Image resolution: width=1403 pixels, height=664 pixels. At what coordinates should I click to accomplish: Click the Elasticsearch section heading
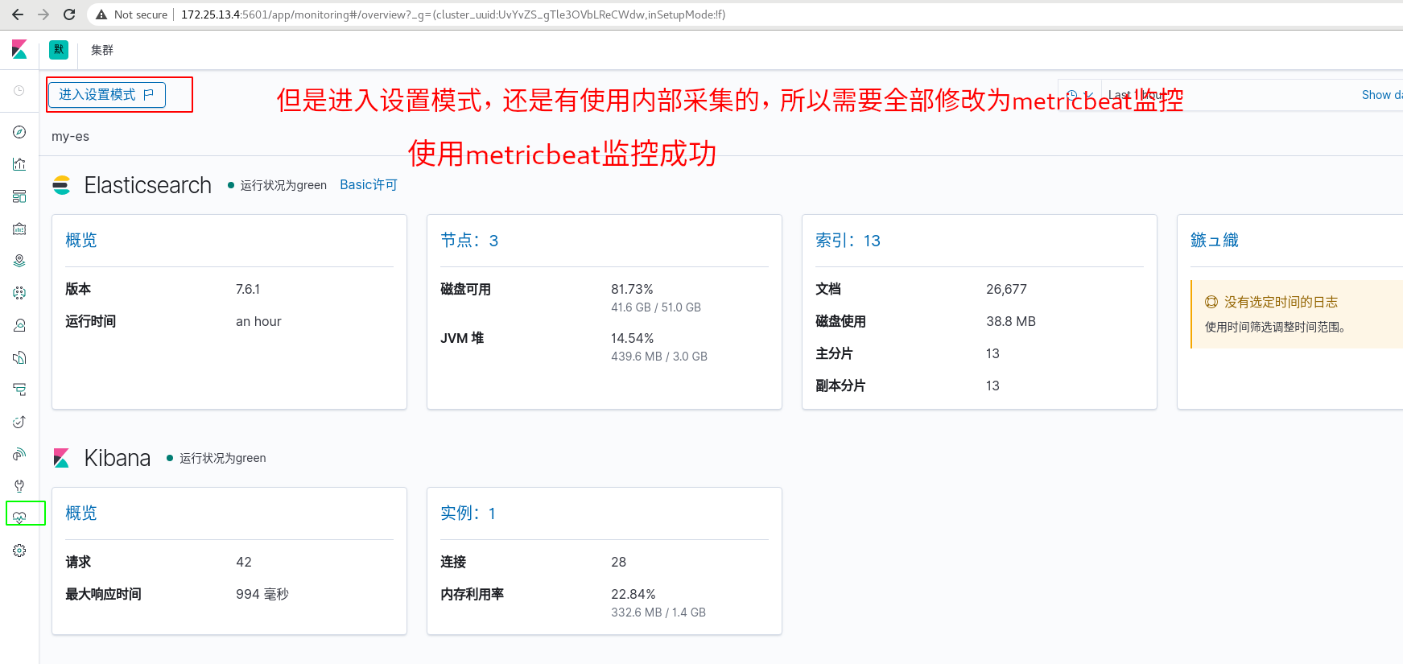coord(148,185)
